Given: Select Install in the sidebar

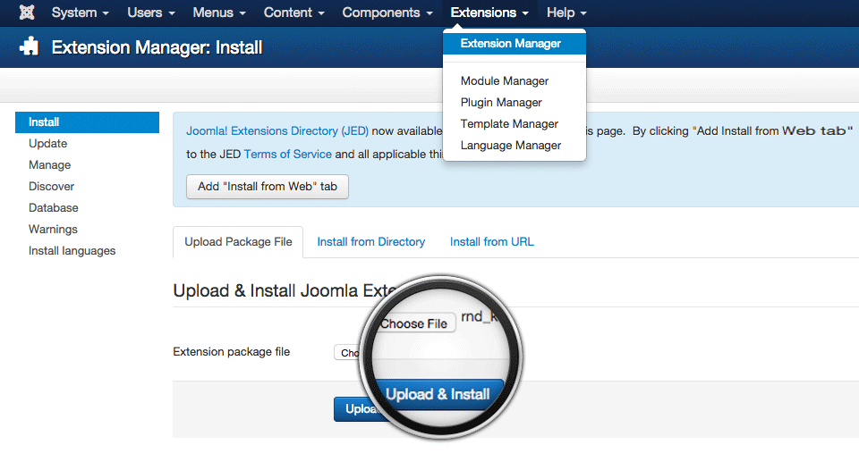Looking at the screenshot, I should point(87,122).
